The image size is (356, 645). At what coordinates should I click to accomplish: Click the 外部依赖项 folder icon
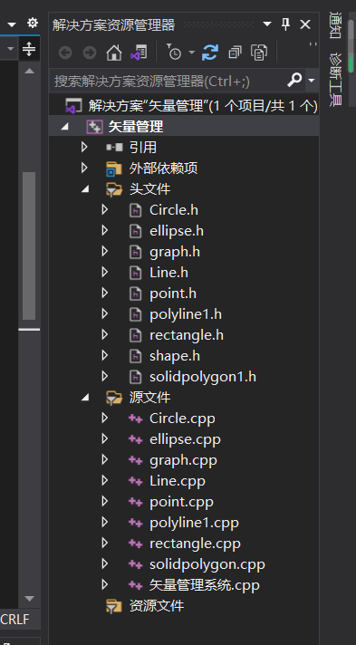(x=114, y=168)
